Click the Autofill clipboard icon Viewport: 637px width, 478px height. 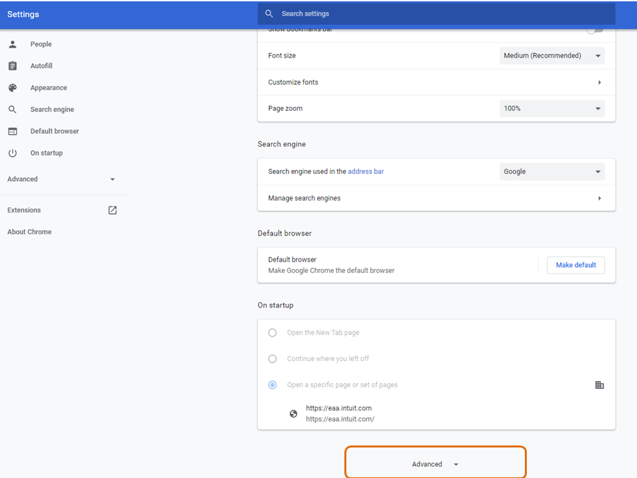(13, 66)
